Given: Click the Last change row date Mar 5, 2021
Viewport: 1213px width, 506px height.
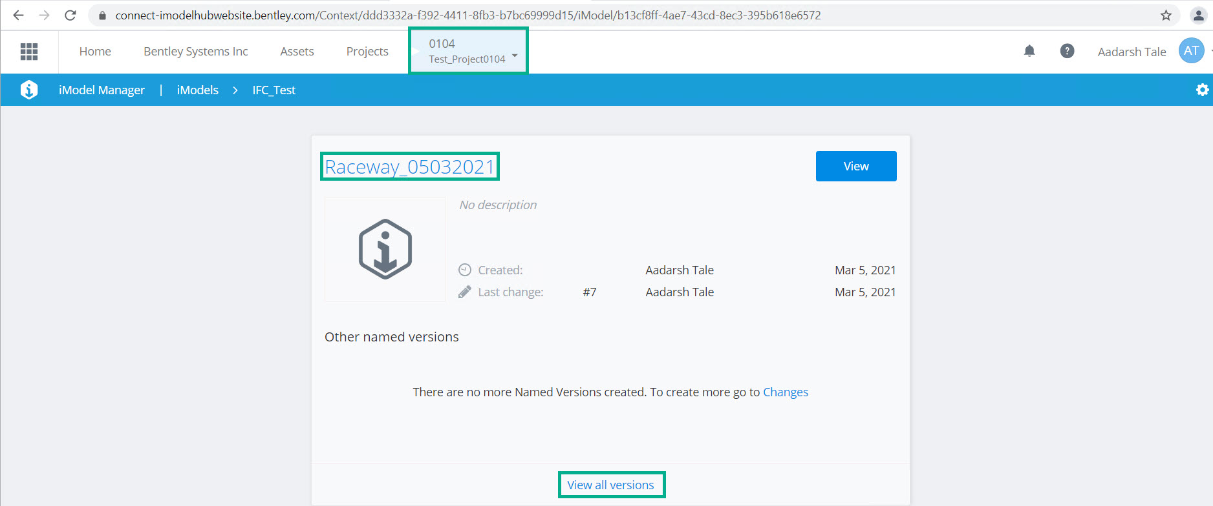Looking at the screenshot, I should [x=865, y=292].
